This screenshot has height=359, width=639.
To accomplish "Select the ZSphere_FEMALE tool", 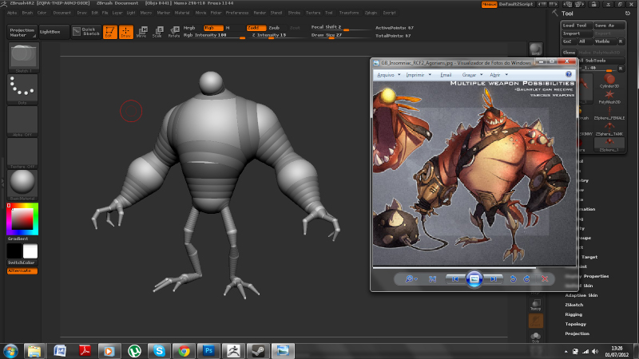I will tap(609, 112).
